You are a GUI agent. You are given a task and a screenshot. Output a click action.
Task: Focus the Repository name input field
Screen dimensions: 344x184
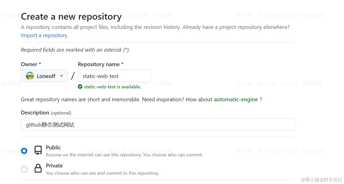pos(114,76)
